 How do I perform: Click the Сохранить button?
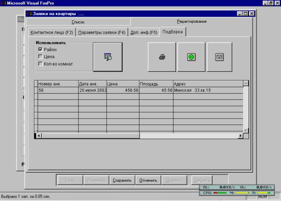tap(122, 180)
